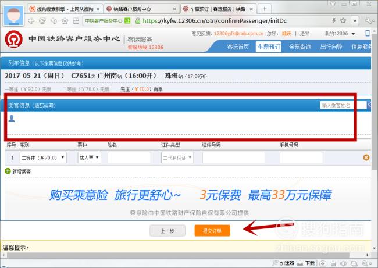Image resolution: width=378 pixels, height=268 pixels.
Task: Click the orange 提交订单 submit button
Action: (212, 231)
